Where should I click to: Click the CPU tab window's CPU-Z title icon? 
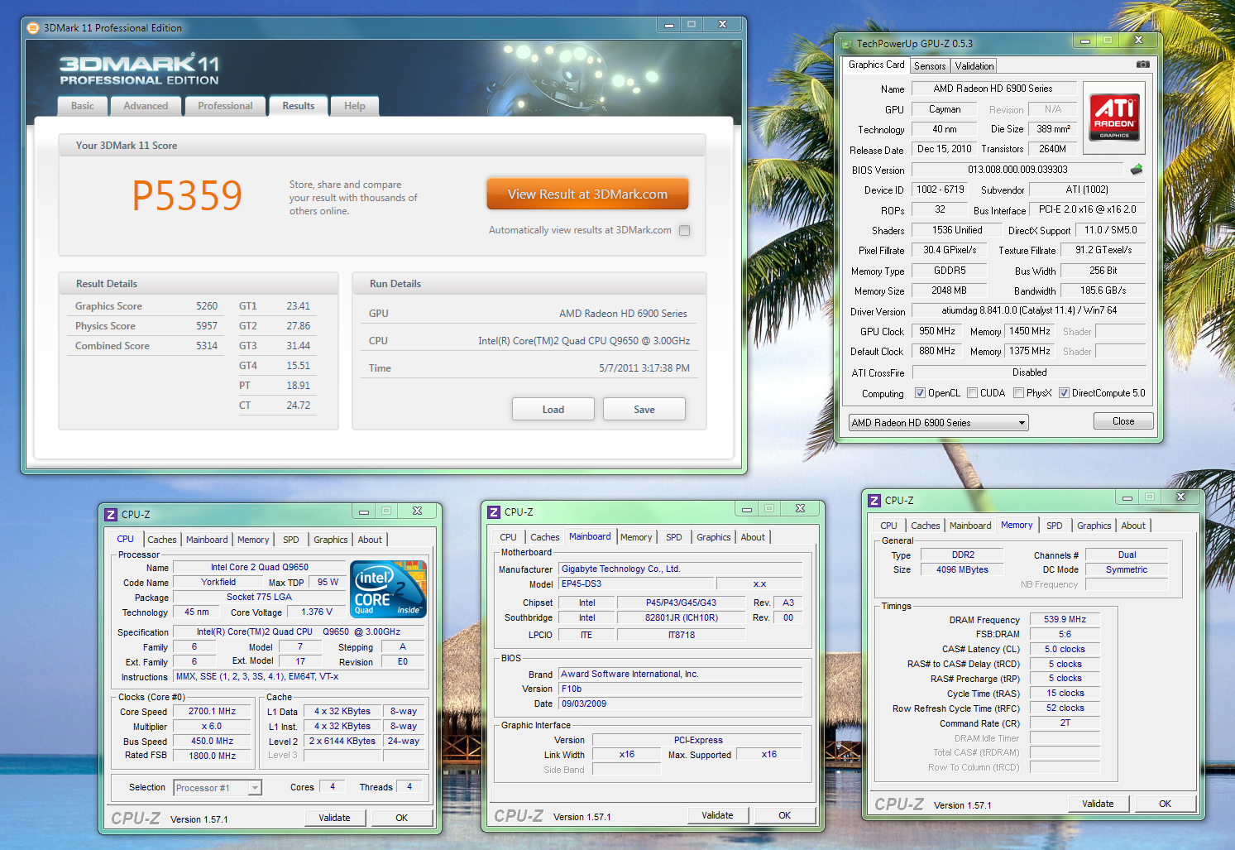pos(111,514)
